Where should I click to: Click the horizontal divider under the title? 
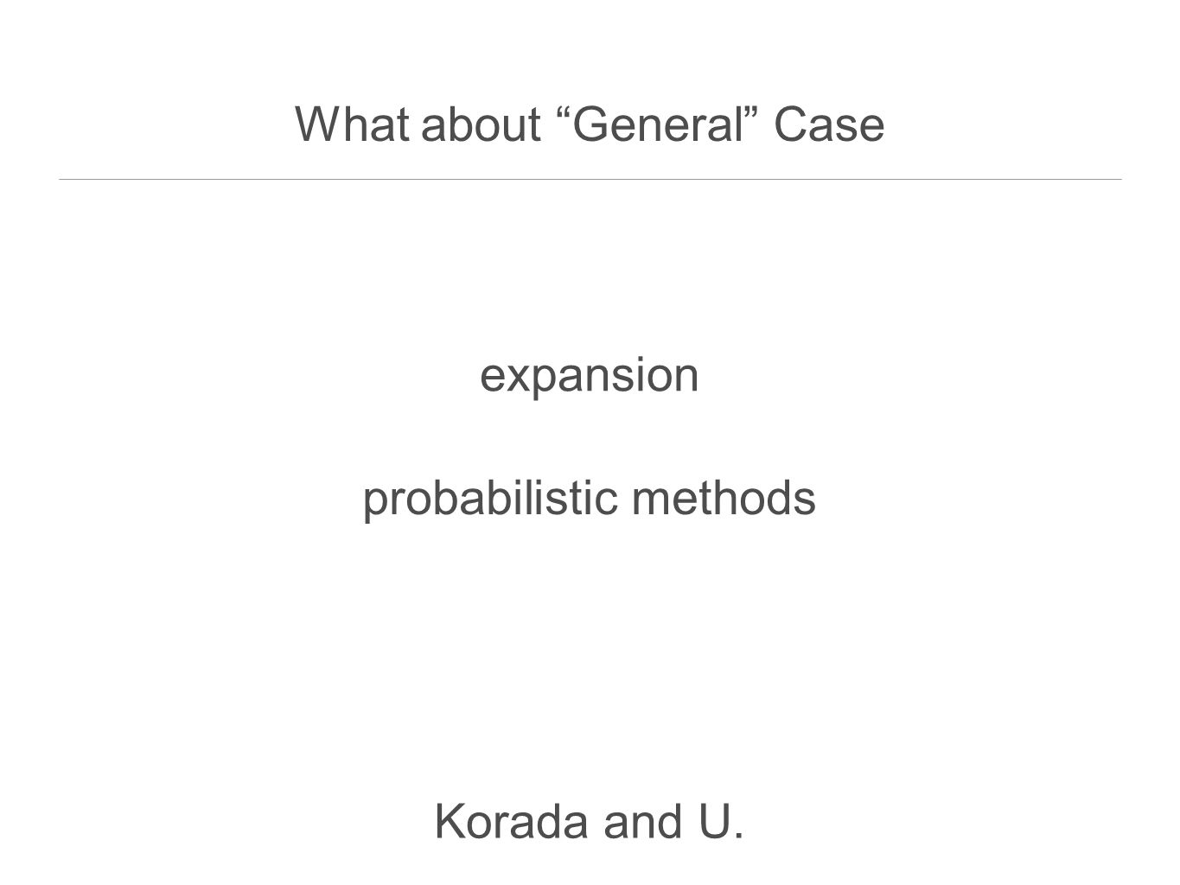pos(590,179)
